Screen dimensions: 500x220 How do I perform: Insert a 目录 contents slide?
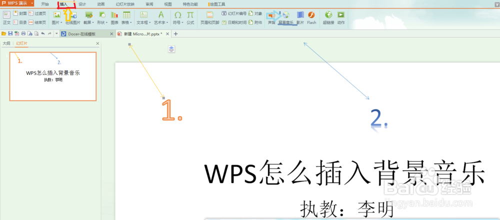click(x=20, y=22)
